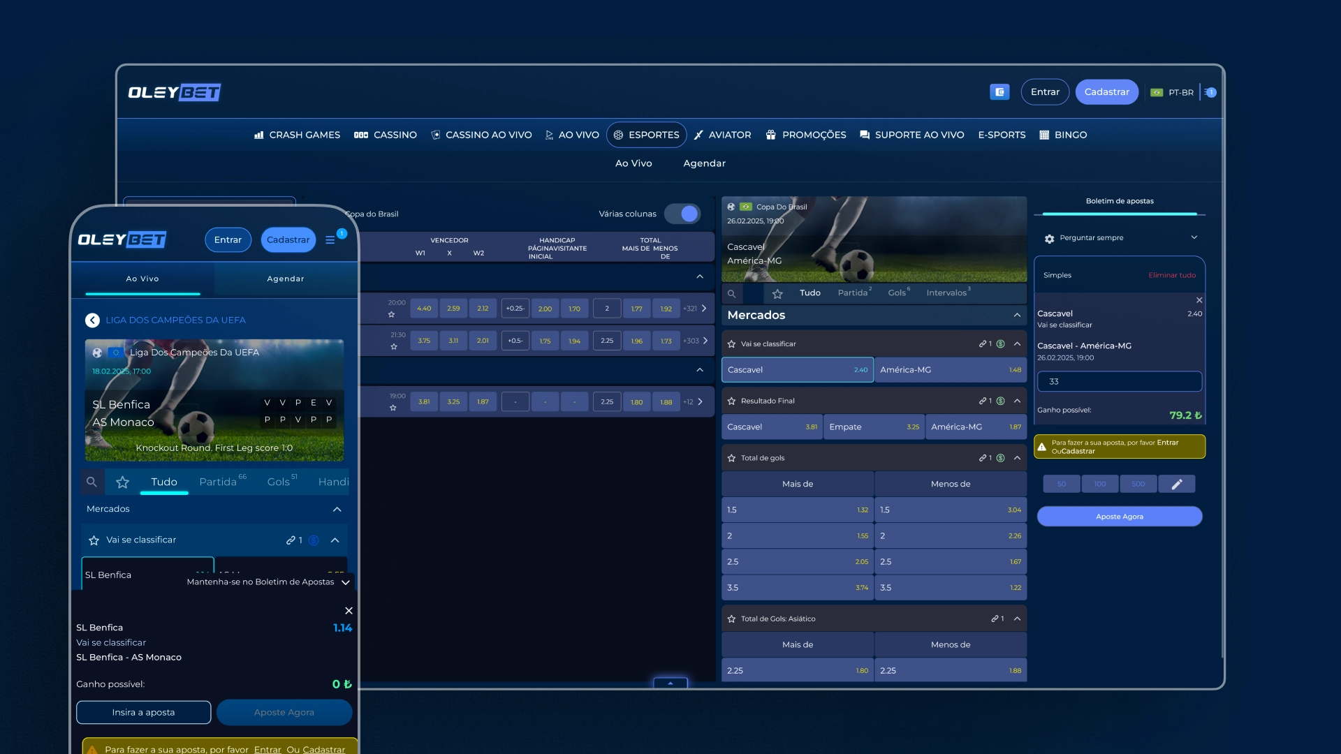Click the wallet icon in header
This screenshot has width=1341, height=754.
(x=999, y=92)
